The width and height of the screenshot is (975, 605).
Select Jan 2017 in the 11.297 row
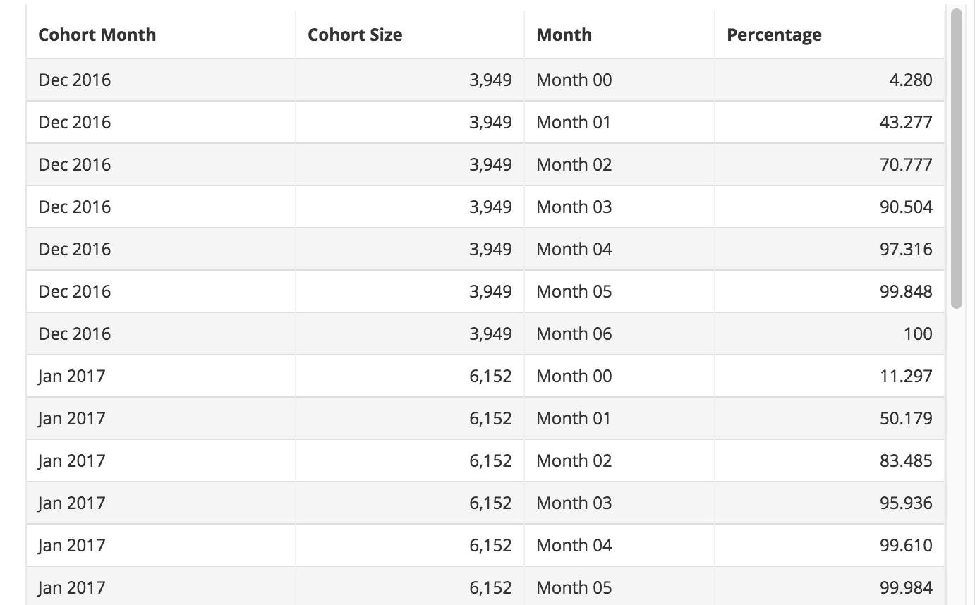[x=71, y=377]
